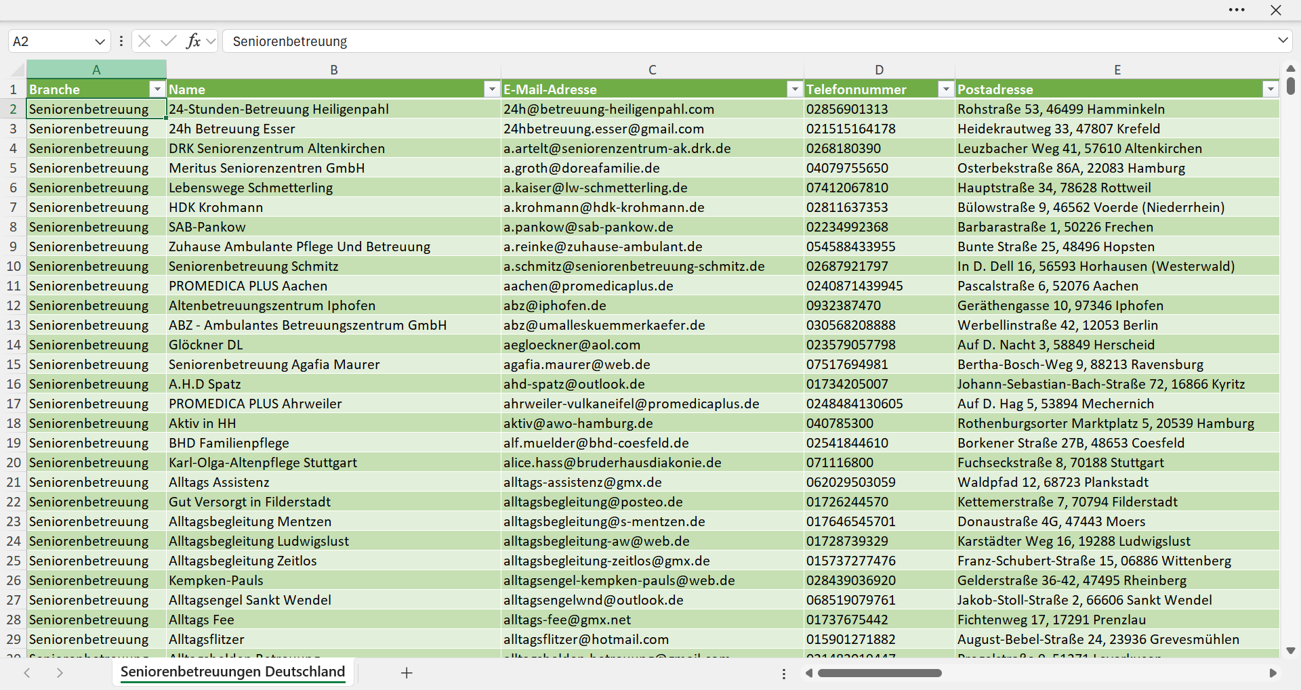Select cell 'DRK Seniorenzentrum Altenkirchen'
This screenshot has width=1301, height=690.
pos(334,148)
